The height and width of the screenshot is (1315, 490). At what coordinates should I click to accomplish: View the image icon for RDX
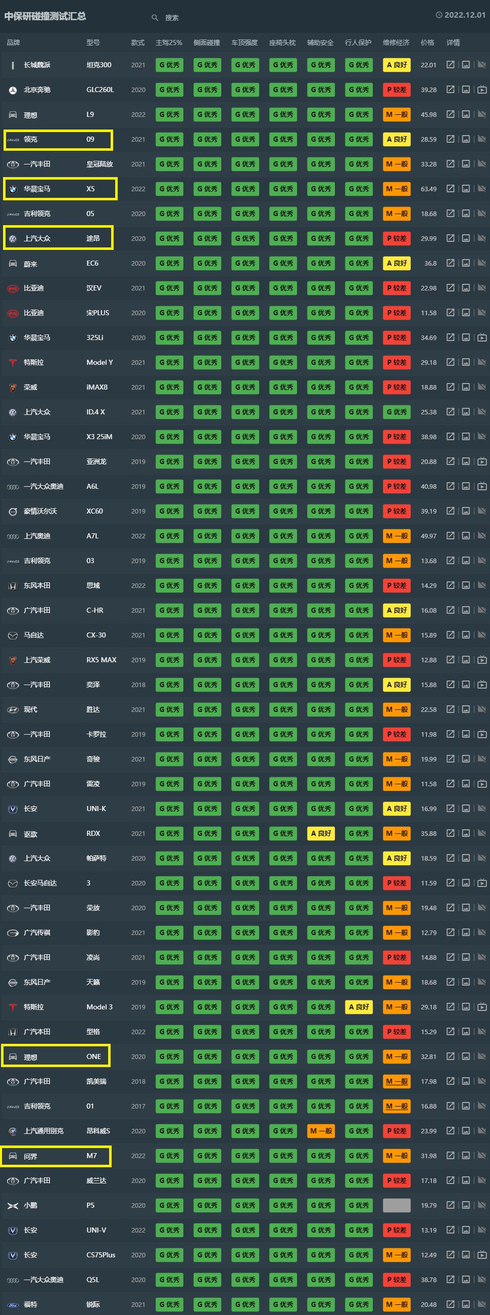[466, 834]
